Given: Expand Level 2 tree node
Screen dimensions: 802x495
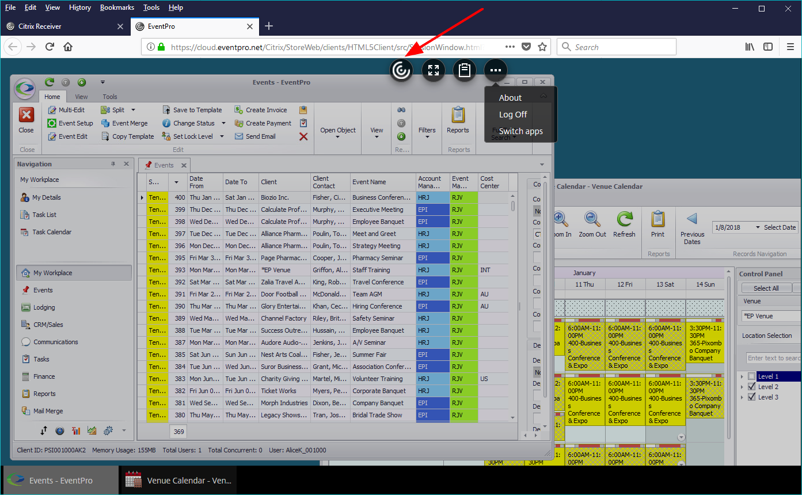Looking at the screenshot, I should coord(742,387).
